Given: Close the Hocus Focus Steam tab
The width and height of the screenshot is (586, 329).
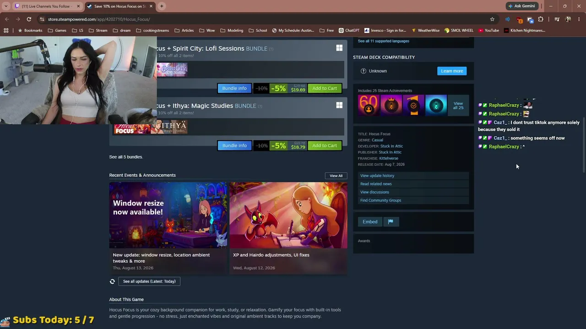Looking at the screenshot, I should (x=151, y=6).
